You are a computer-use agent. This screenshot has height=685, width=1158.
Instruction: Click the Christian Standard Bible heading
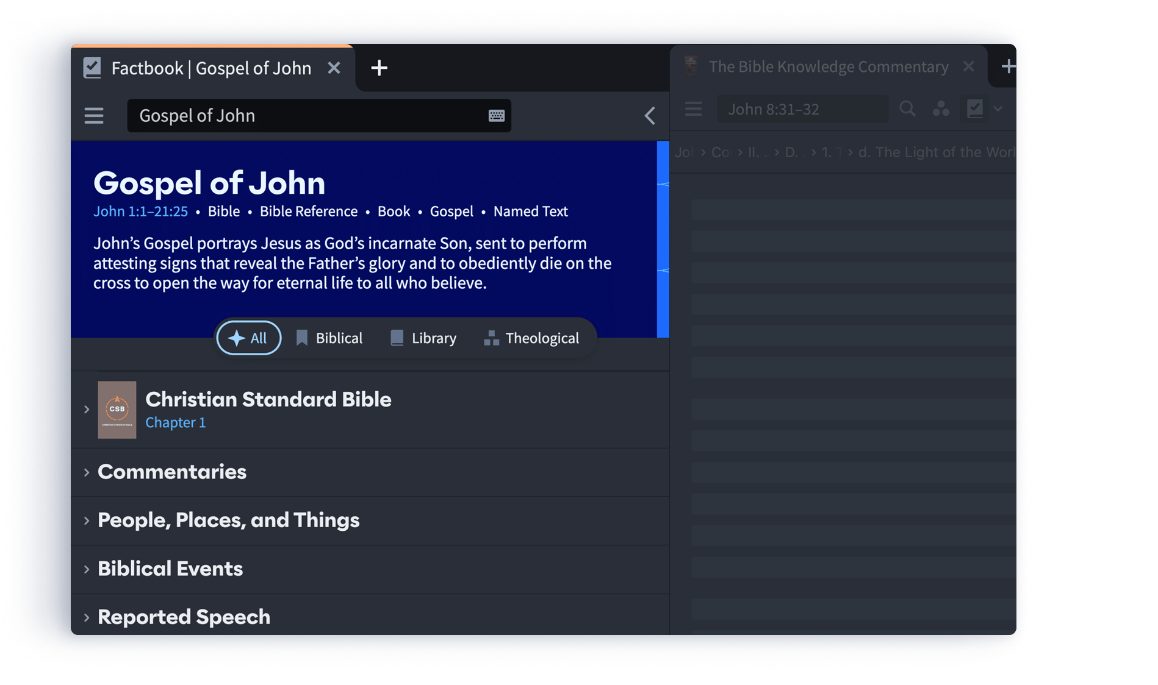tap(268, 399)
